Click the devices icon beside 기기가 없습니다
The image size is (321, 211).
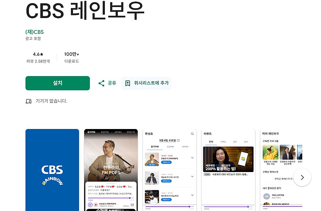pos(29,101)
